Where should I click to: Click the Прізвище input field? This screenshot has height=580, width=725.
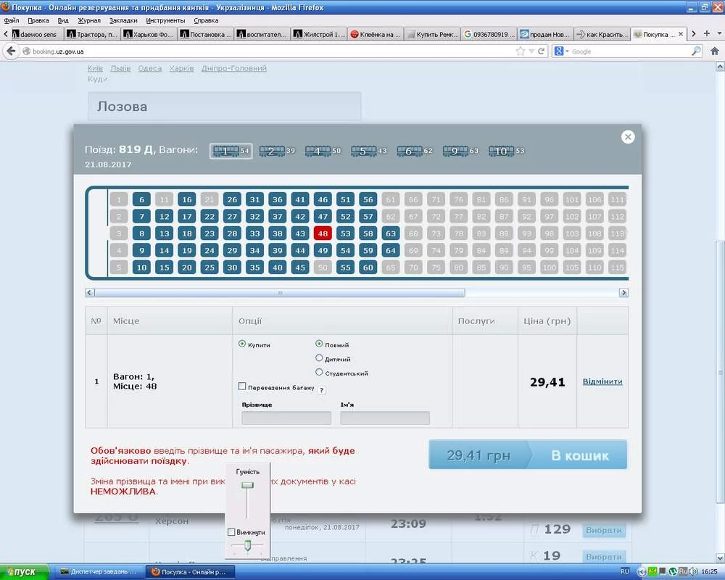pos(286,418)
